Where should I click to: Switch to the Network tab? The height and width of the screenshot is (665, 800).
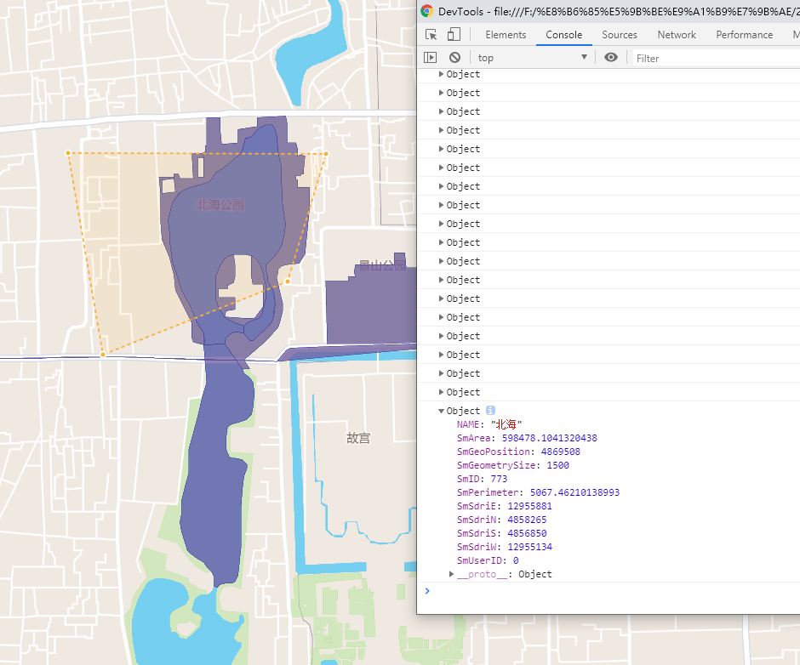coord(677,34)
